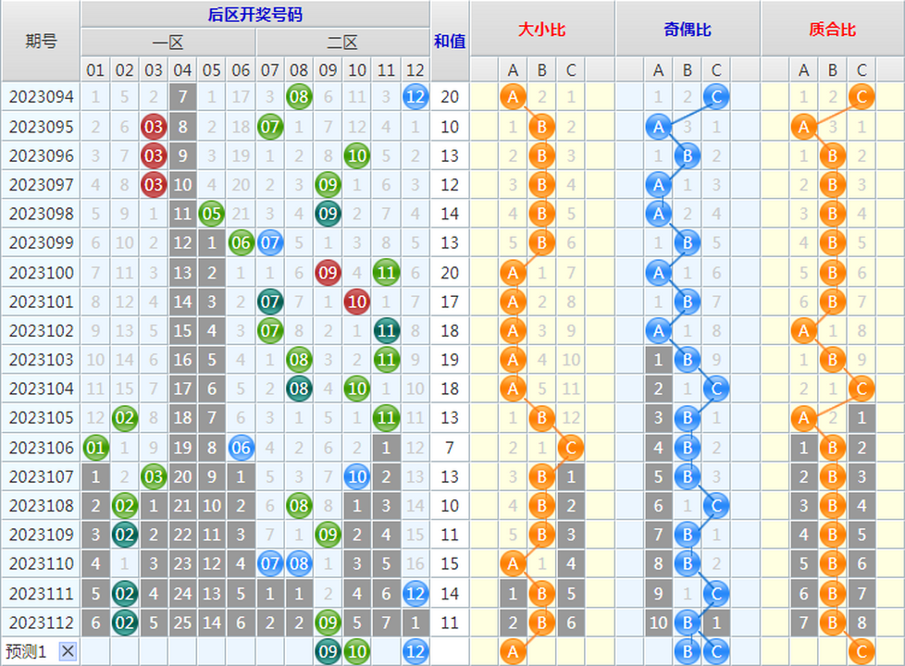This screenshot has width=905, height=666.
Task: Toggle the orange A ball in the 预测1 row
Action: point(513,651)
